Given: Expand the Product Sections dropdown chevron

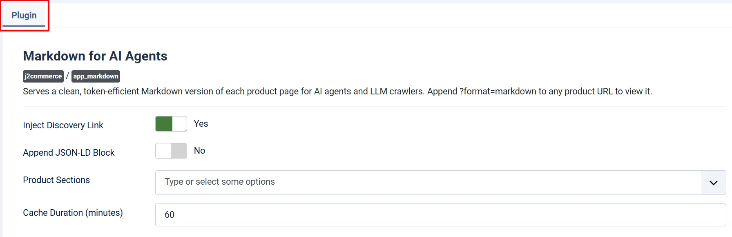Looking at the screenshot, I should 713,183.
